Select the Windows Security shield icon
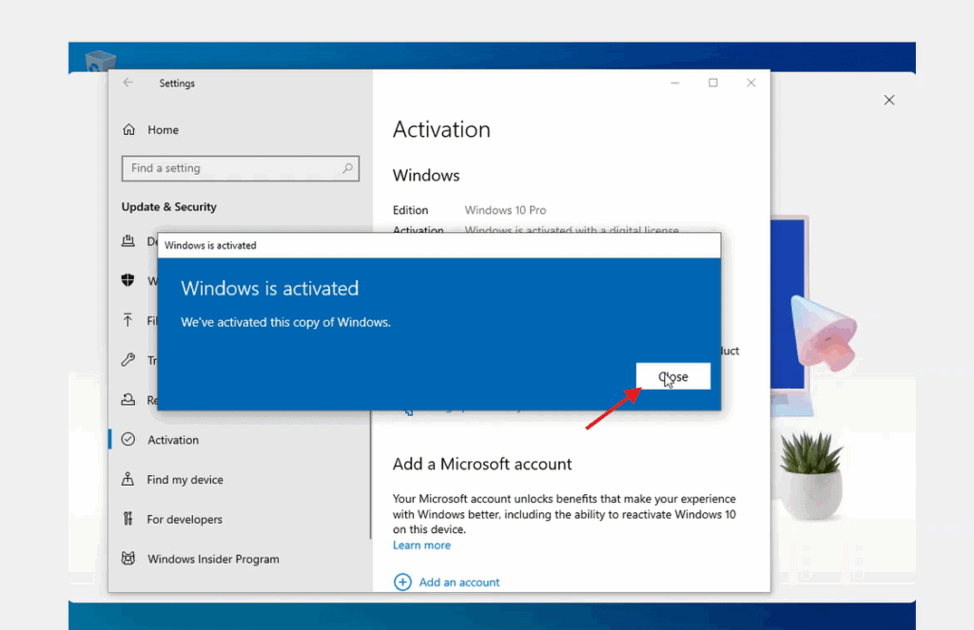The image size is (974, 630). pos(128,280)
